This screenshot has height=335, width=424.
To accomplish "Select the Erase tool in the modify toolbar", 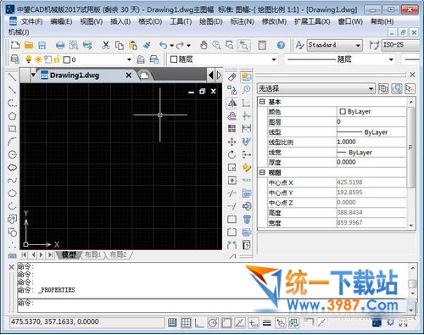I will [232, 76].
